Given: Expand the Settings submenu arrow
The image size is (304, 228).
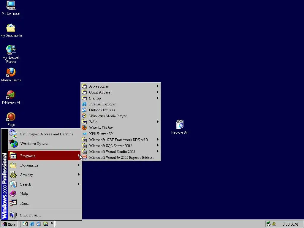Looking at the screenshot, I should click(79, 175).
